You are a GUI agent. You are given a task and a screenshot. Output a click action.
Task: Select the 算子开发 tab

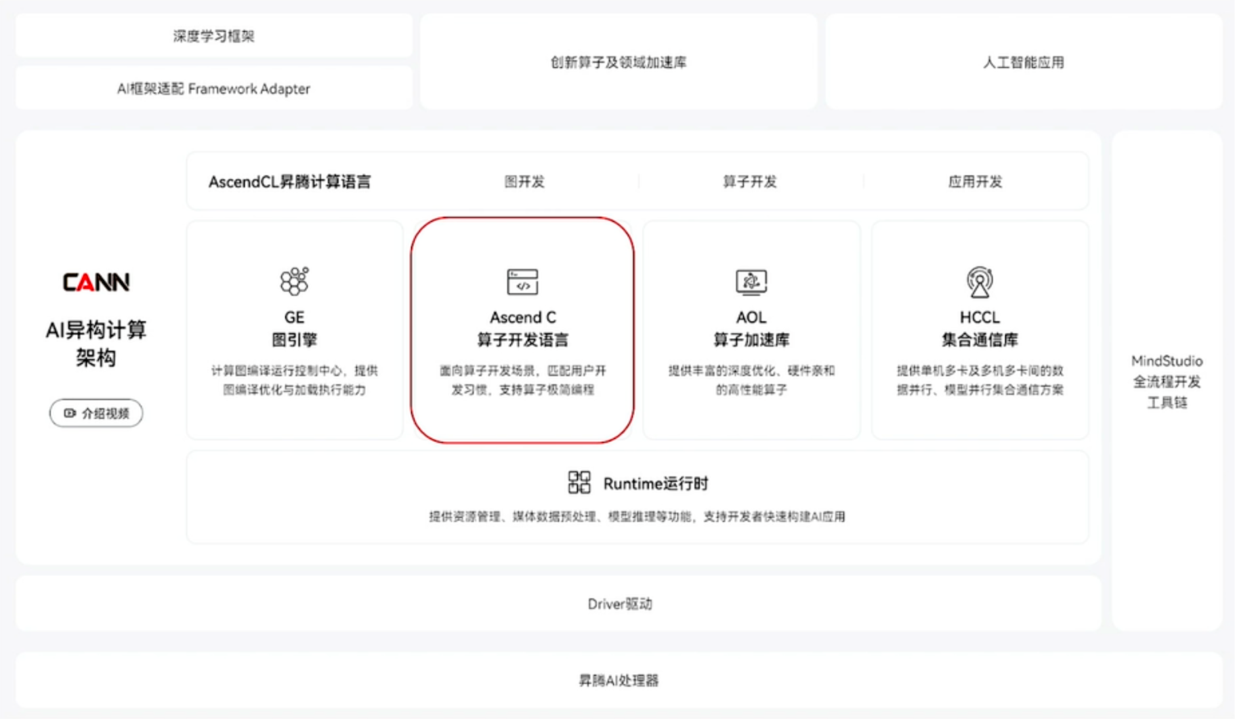point(750,182)
